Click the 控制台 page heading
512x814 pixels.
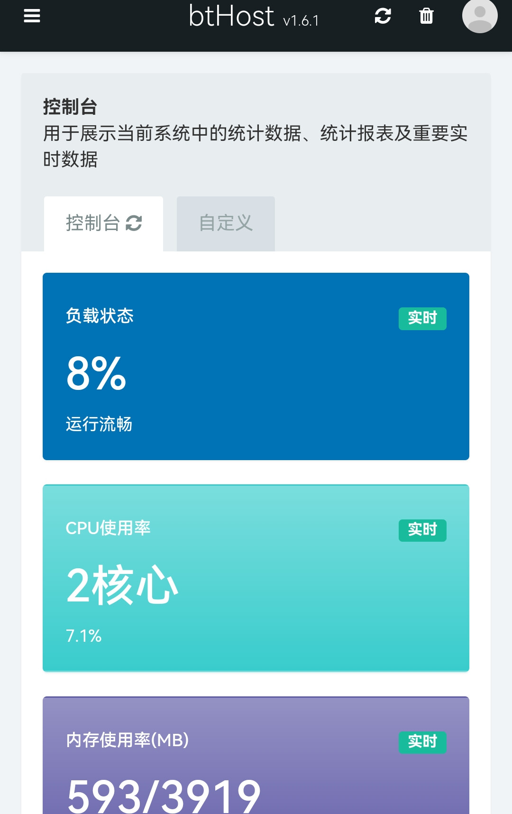click(x=70, y=107)
